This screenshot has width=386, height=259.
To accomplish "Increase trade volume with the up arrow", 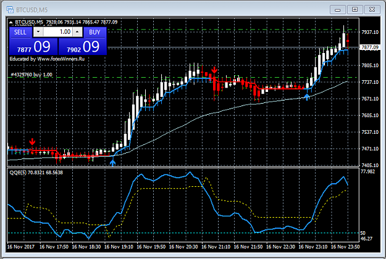I will point(77,31).
